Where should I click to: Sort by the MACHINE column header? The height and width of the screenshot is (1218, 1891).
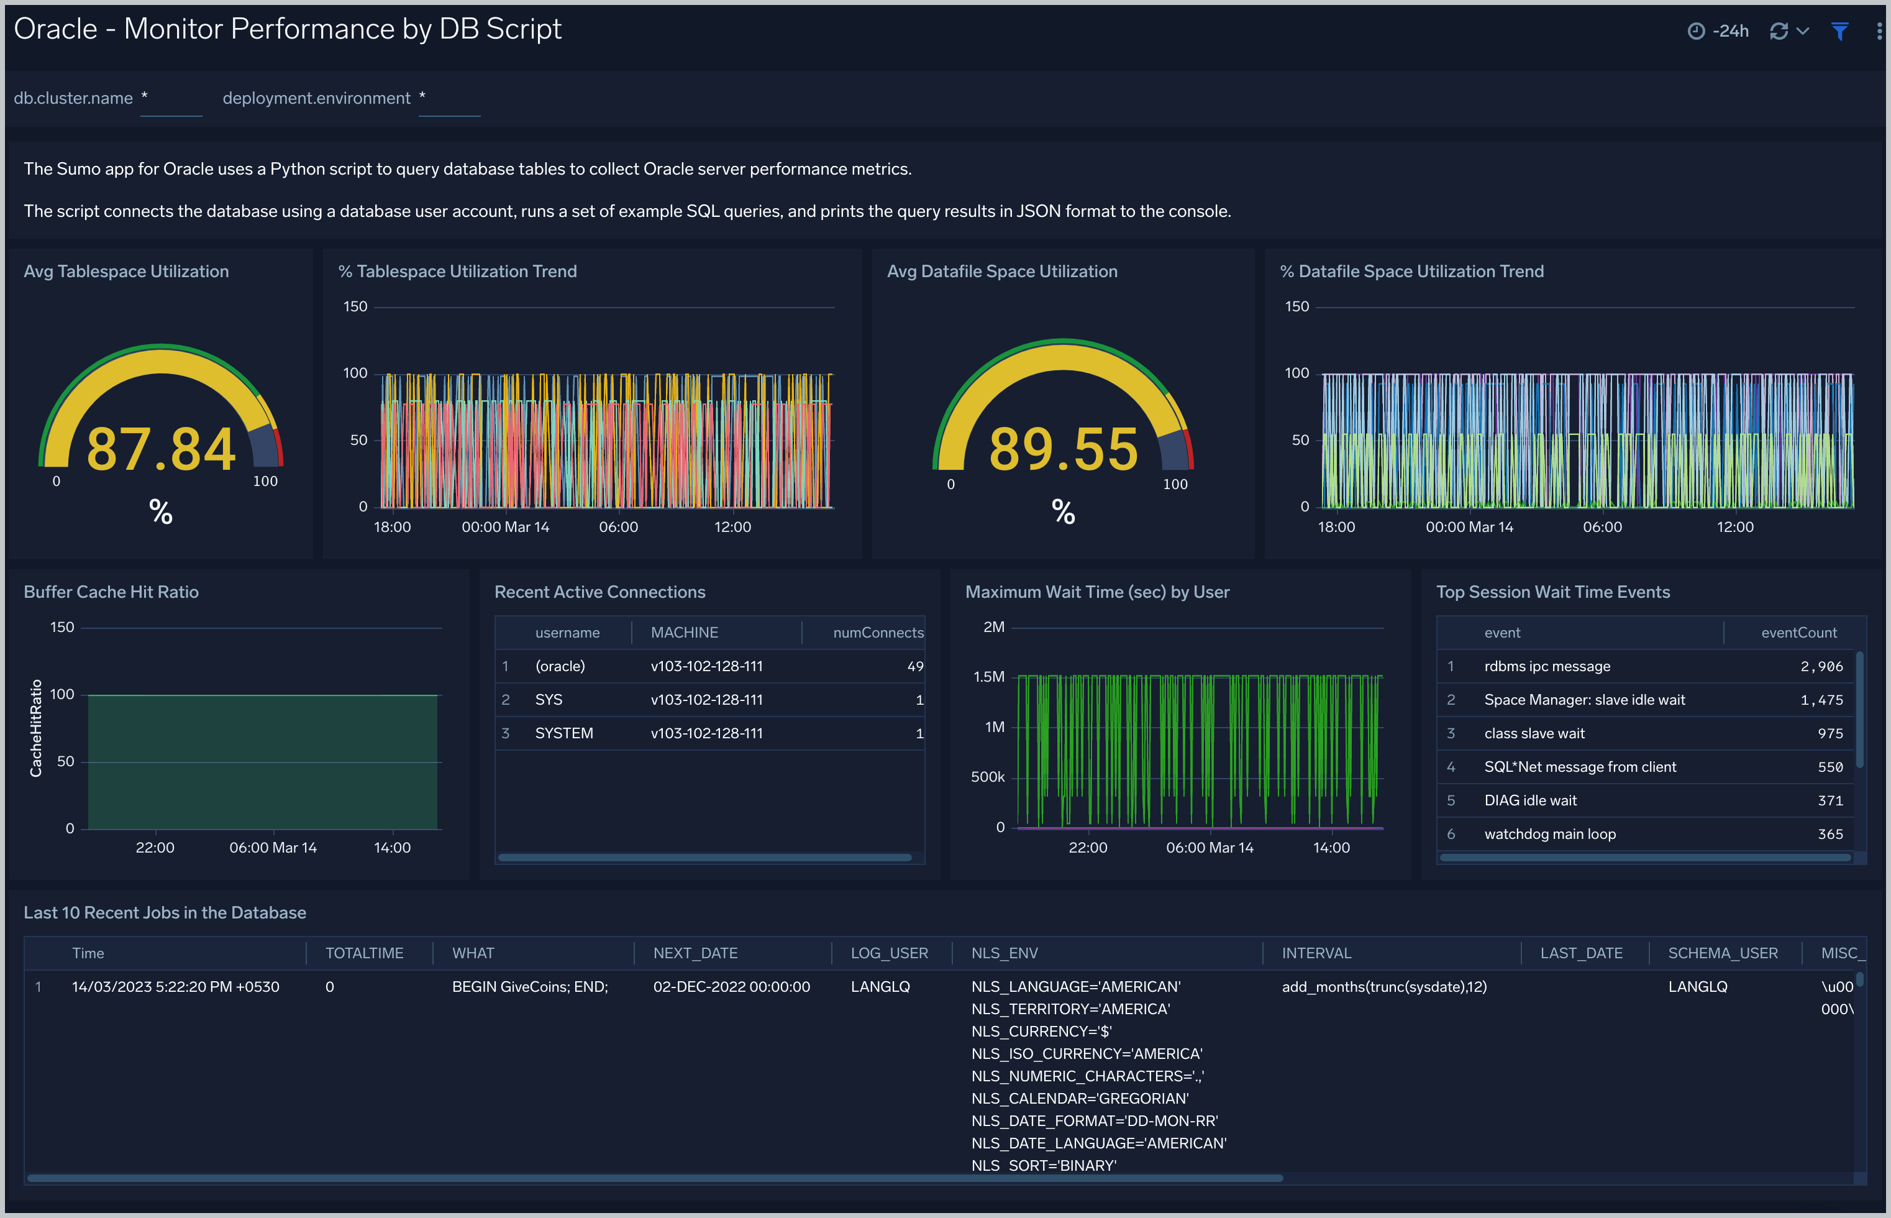tap(684, 633)
